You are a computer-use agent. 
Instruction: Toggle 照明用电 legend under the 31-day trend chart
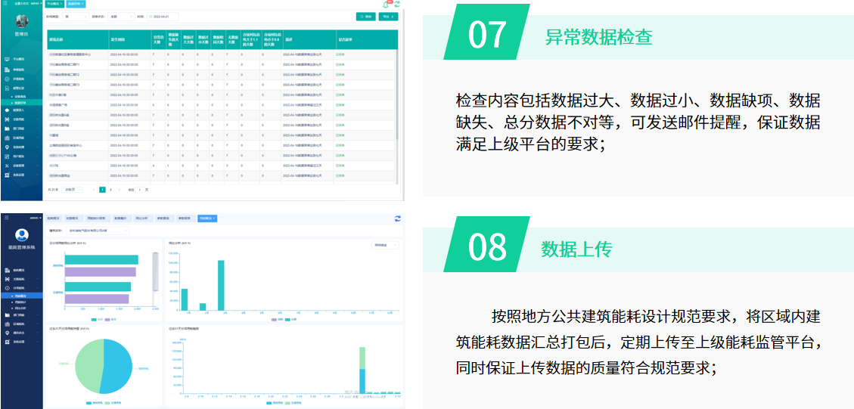[x=276, y=403]
